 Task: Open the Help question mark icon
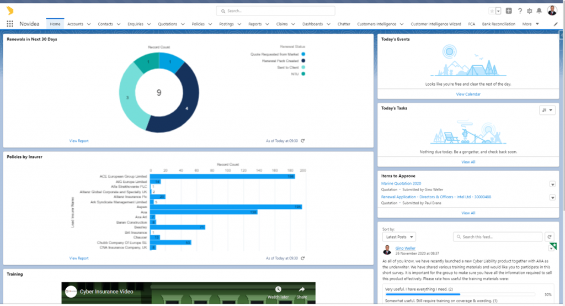click(520, 11)
